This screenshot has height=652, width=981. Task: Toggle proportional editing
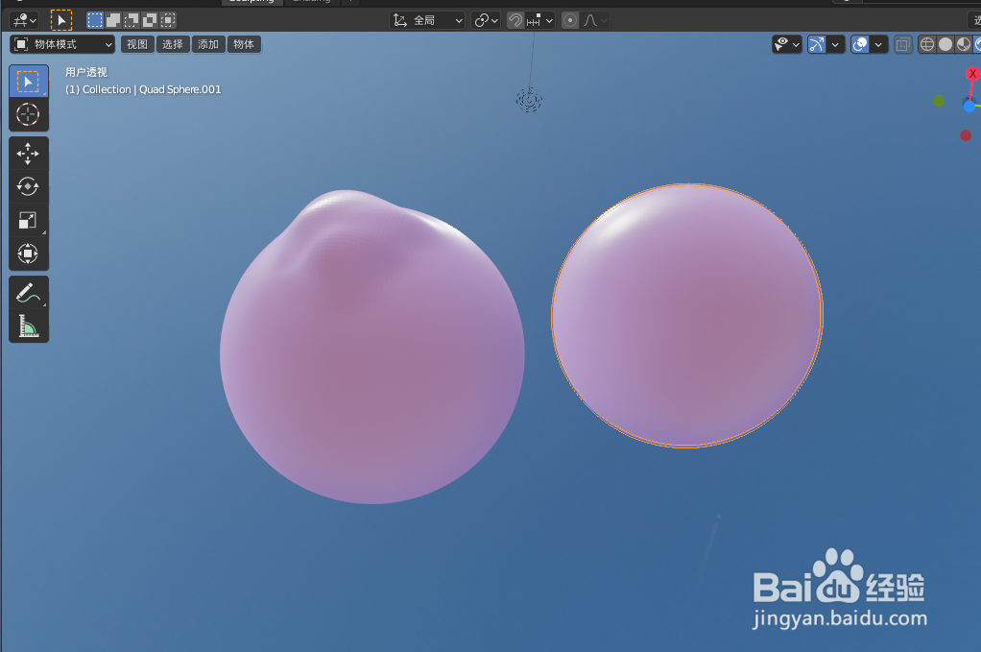(570, 21)
